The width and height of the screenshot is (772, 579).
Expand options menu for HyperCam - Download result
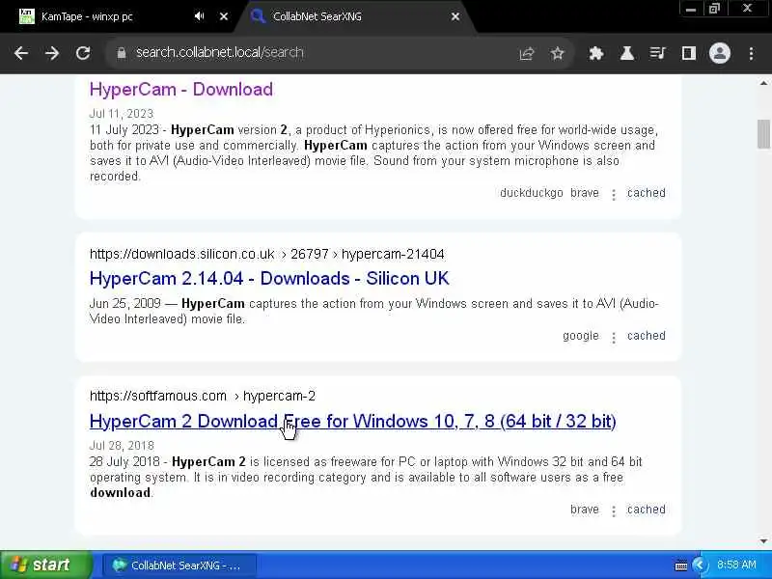[614, 195]
